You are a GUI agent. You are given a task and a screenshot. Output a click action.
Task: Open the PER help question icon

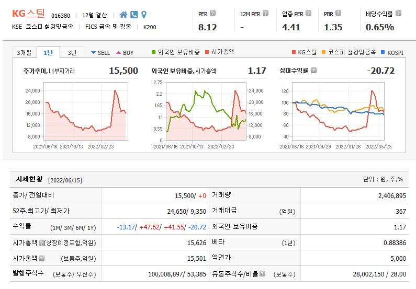click(x=213, y=13)
